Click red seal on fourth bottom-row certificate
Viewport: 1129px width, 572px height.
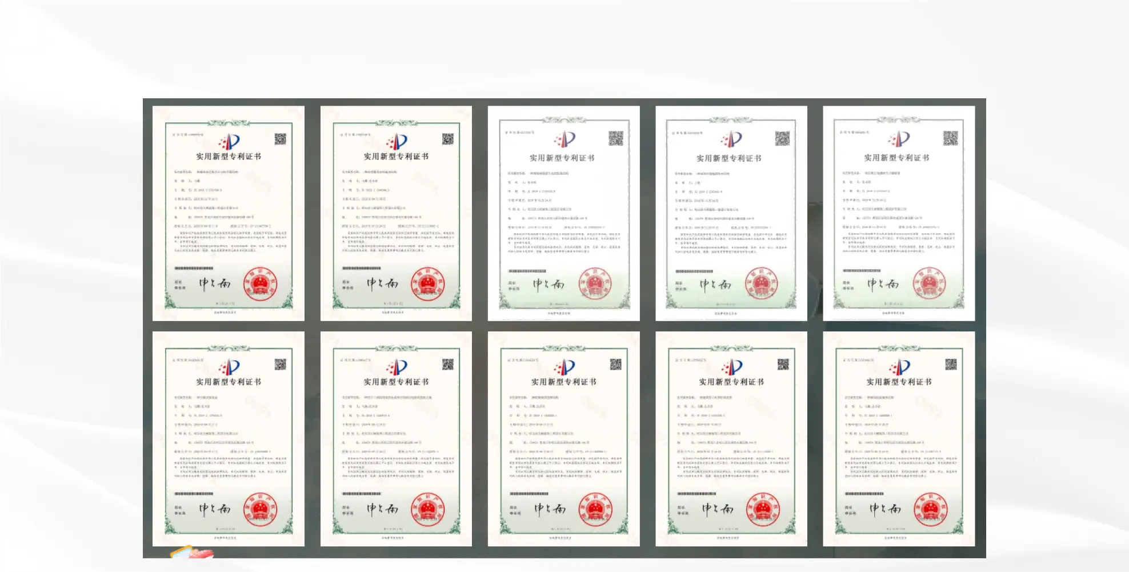click(763, 509)
